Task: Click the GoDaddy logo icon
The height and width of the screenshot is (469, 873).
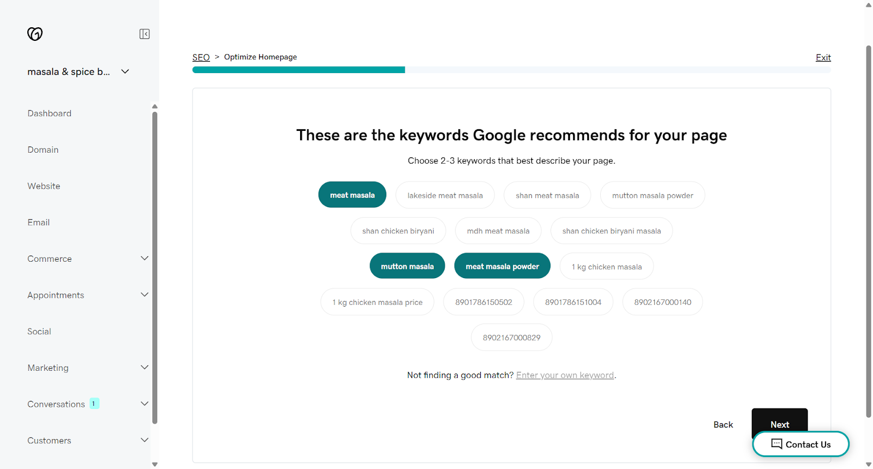Action: tap(35, 34)
